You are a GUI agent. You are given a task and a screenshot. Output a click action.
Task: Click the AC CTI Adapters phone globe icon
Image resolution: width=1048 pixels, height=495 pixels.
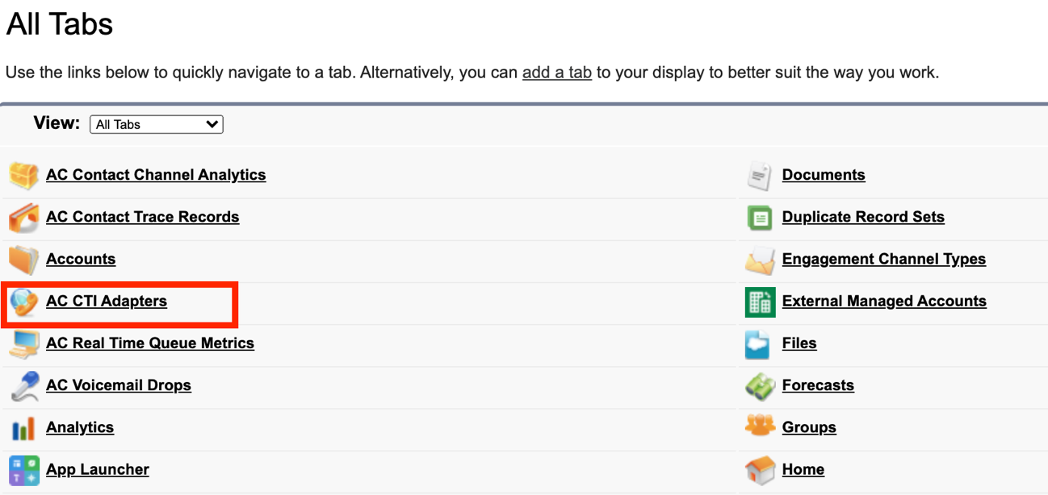click(x=24, y=302)
